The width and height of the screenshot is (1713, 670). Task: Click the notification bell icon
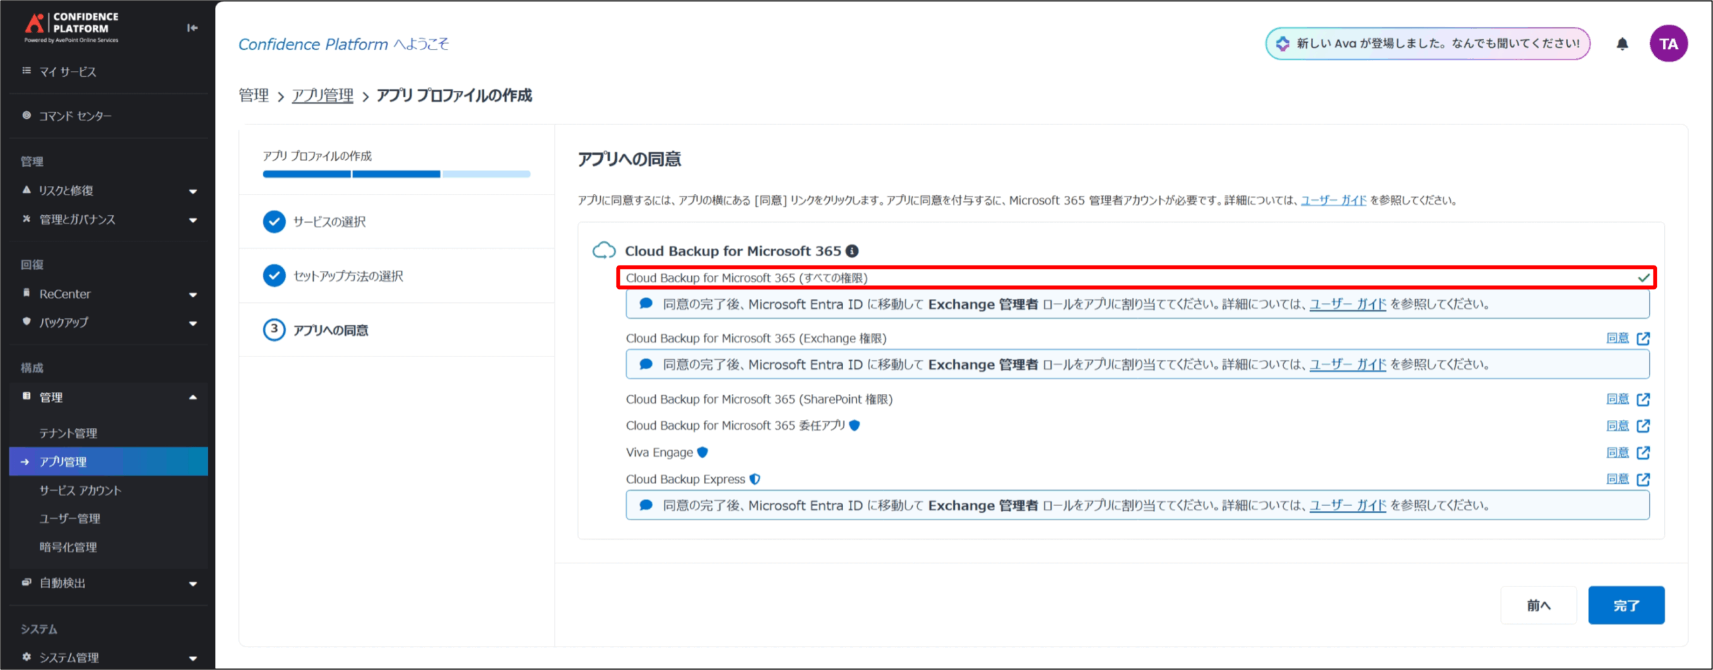(x=1622, y=44)
